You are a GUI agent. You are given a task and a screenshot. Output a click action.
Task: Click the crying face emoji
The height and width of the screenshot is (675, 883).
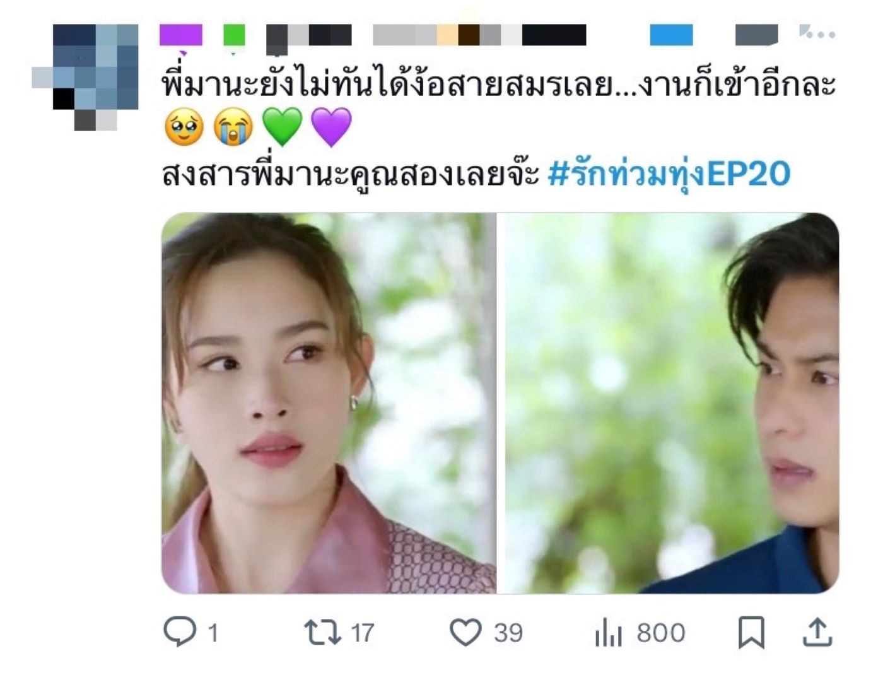tap(233, 127)
